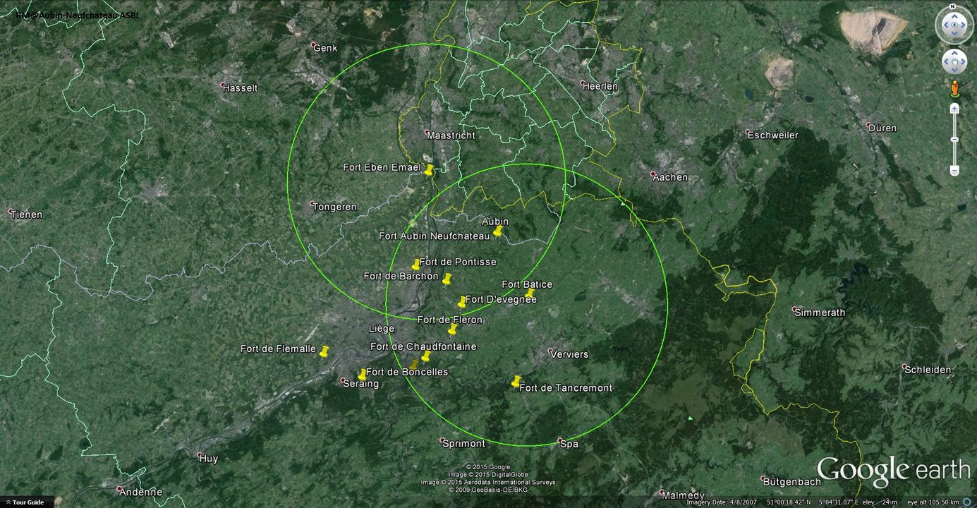Open the Fort de Fleron pushpin
The width and height of the screenshot is (977, 508).
point(452,329)
